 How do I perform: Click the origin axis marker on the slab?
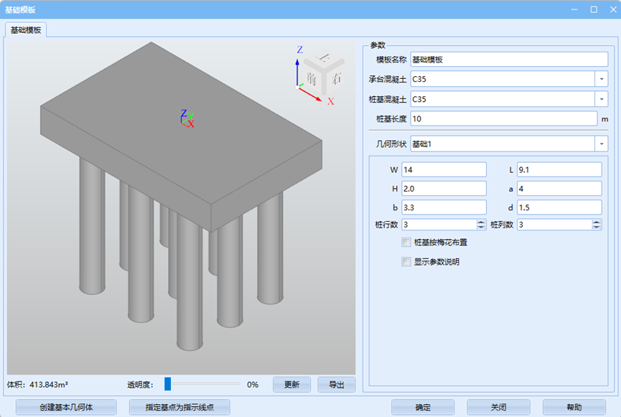pyautogui.click(x=187, y=120)
